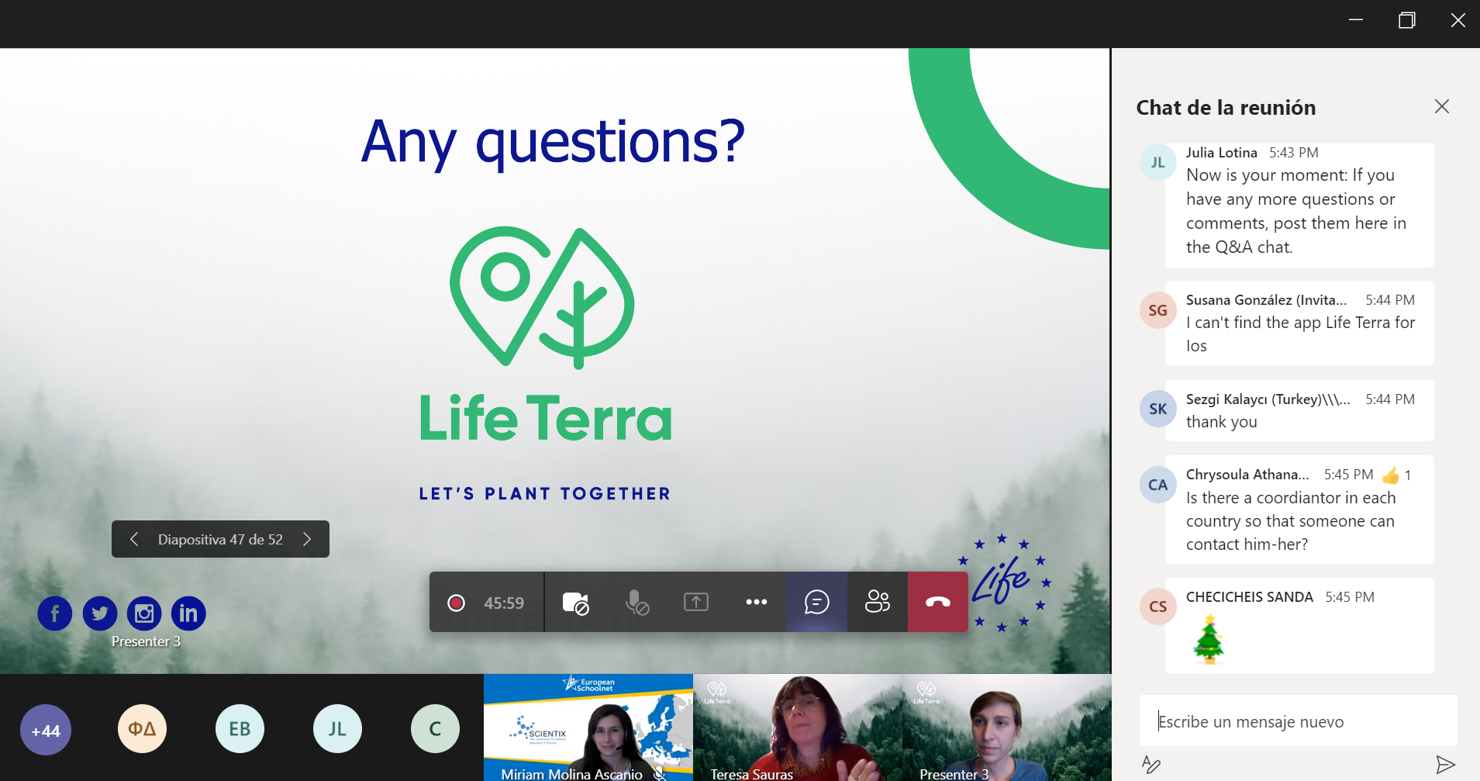Click CHECICHEIS SANDA sender name

pos(1249,597)
